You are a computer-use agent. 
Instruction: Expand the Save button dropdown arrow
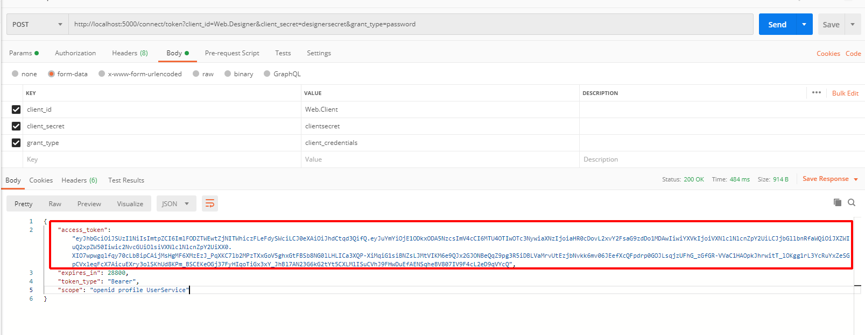(853, 24)
